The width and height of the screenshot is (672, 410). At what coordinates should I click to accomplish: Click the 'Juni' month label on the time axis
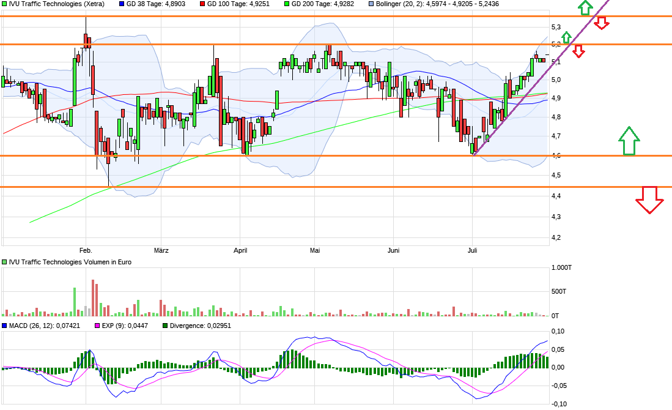tap(393, 250)
